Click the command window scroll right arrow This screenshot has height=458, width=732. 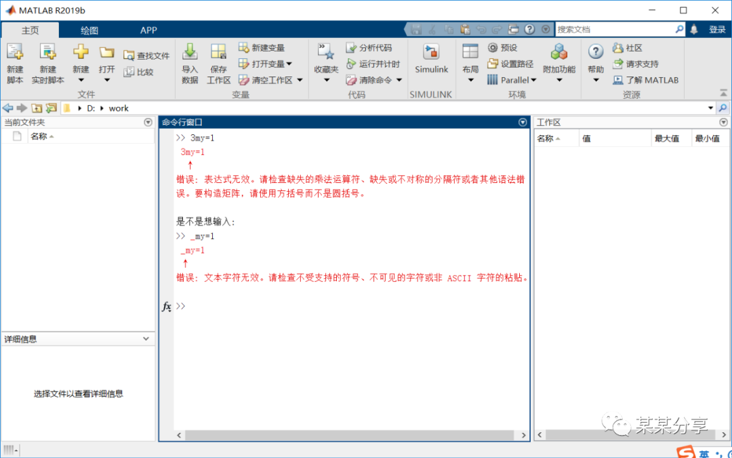[x=523, y=435]
